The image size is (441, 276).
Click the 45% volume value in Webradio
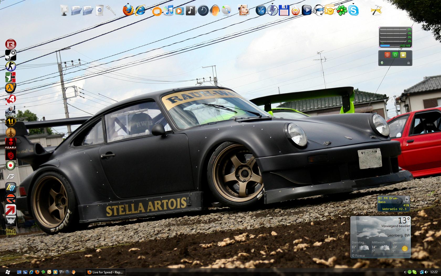pyautogui.click(x=406, y=205)
